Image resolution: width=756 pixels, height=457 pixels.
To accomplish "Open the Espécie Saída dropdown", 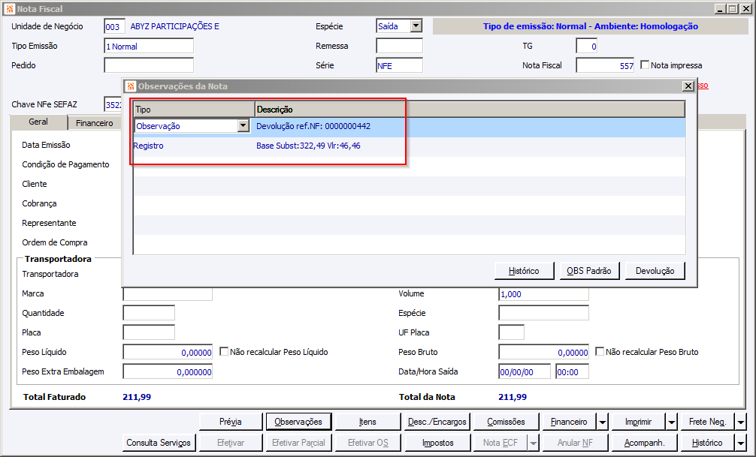I will click(416, 26).
